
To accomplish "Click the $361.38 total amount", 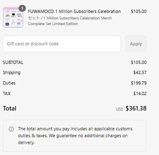I will pyautogui.click(x=136, y=108).
